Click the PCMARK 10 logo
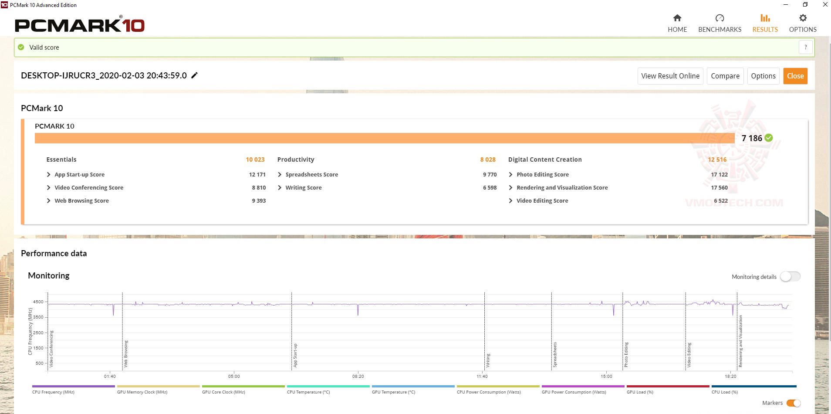The image size is (831, 414). coord(80,25)
